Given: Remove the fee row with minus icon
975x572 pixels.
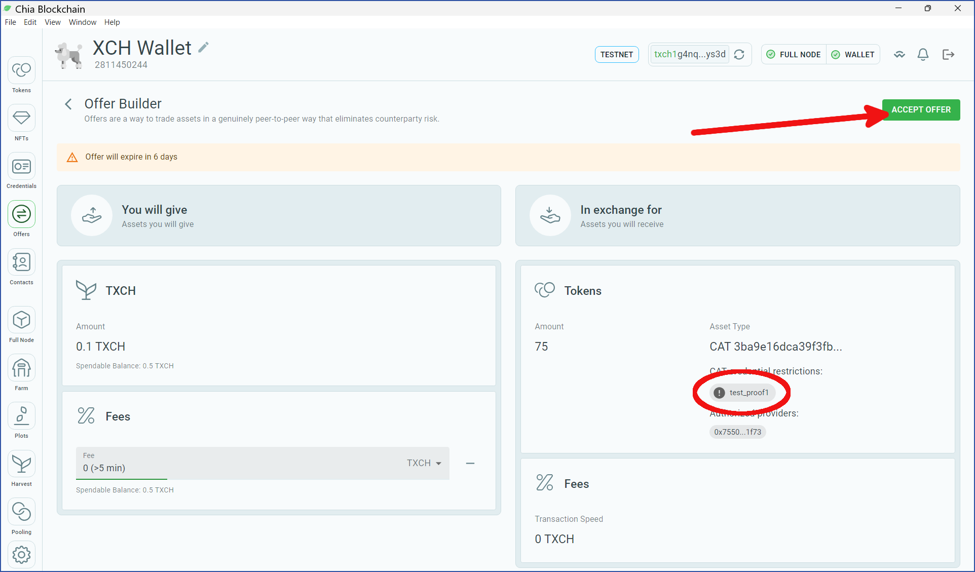Looking at the screenshot, I should [x=470, y=463].
